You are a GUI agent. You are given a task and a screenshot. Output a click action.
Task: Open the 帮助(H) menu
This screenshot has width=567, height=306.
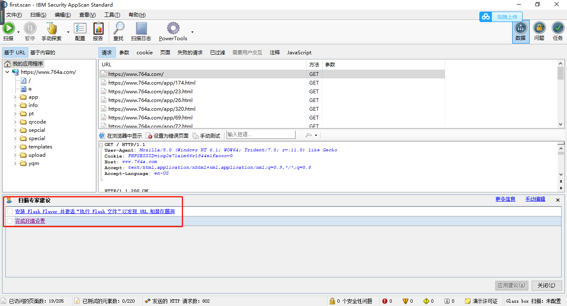pos(137,15)
